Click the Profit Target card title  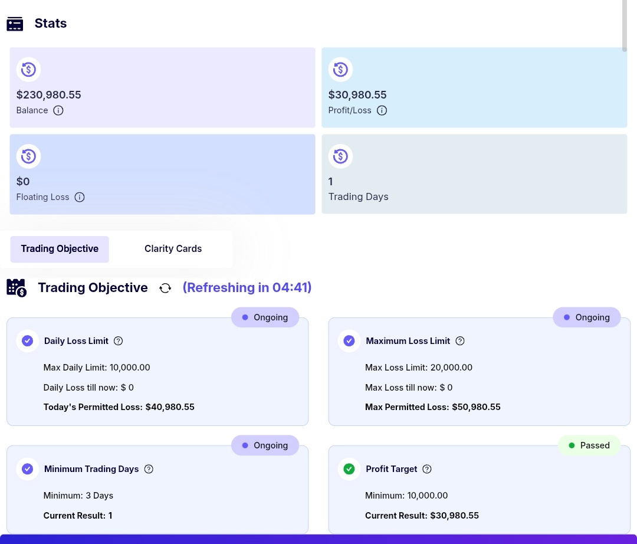pyautogui.click(x=392, y=469)
